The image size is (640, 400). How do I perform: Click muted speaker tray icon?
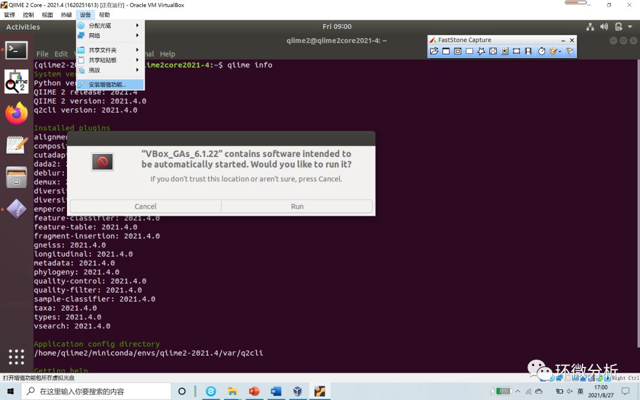click(x=570, y=392)
